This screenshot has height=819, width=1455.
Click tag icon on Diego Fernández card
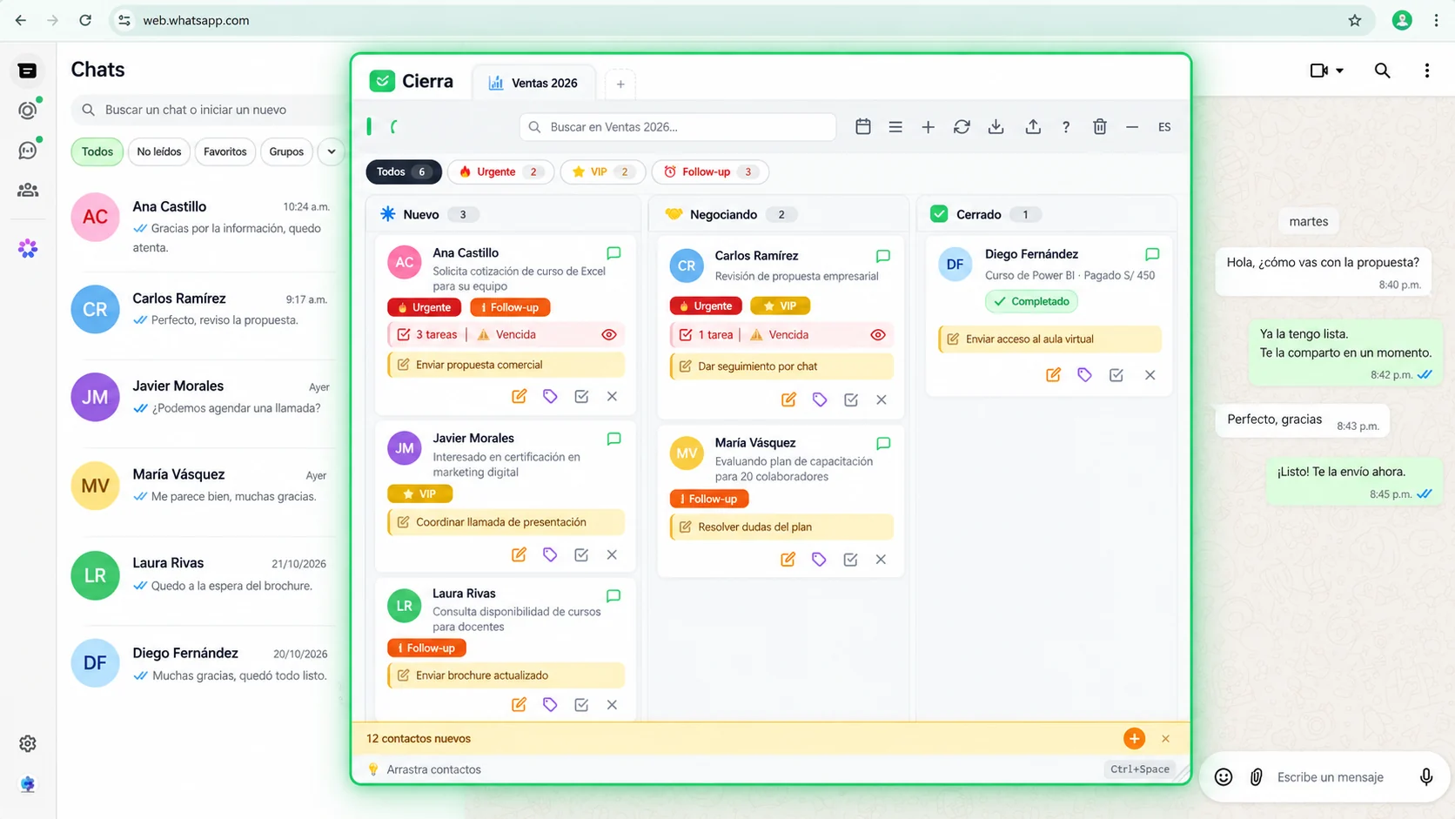(1084, 375)
